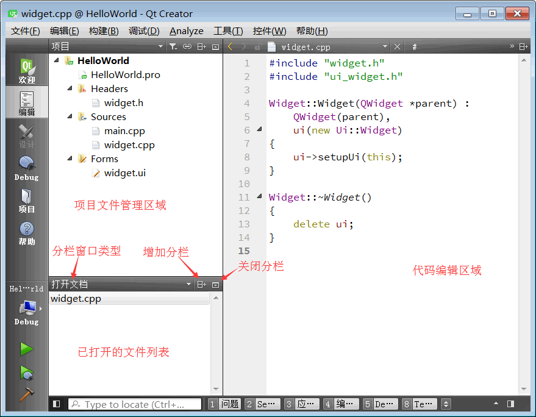This screenshot has width=536, height=417.
Task: Switch to Edit mode (编辑)
Action: 27,102
